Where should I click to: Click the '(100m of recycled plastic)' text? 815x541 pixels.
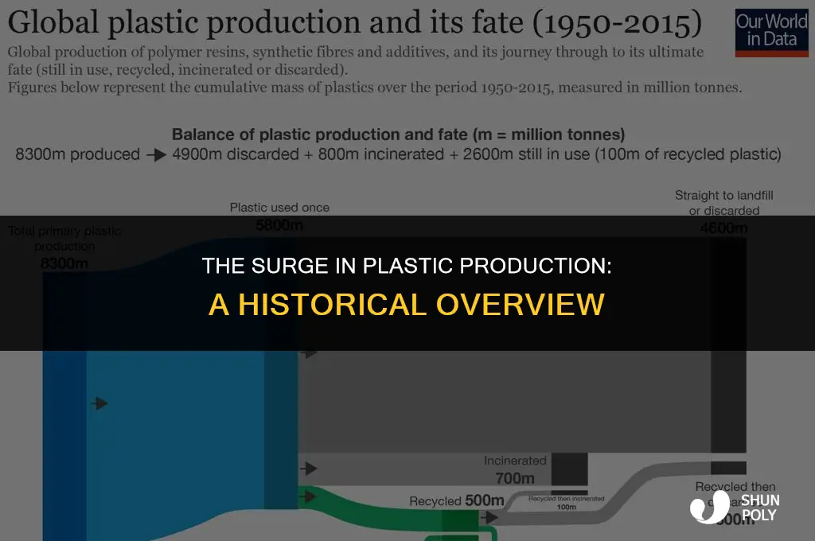688,154
